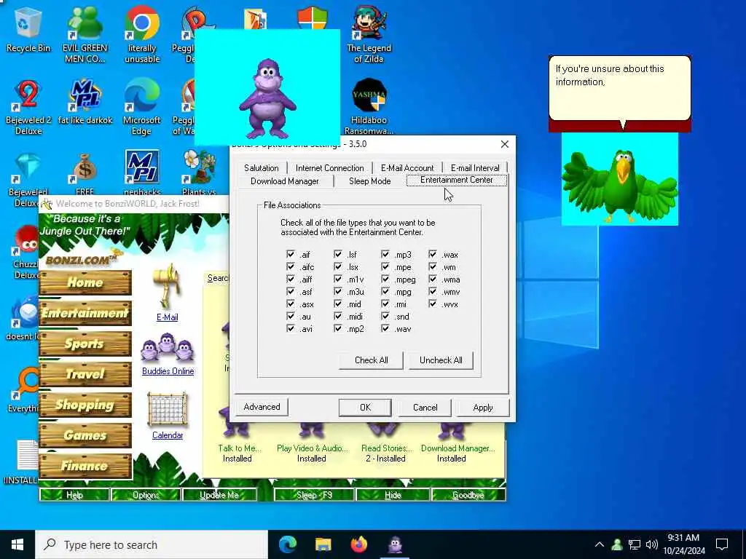Uncheck the .snd file type
Viewport: 746px width, 559px height.
(385, 316)
